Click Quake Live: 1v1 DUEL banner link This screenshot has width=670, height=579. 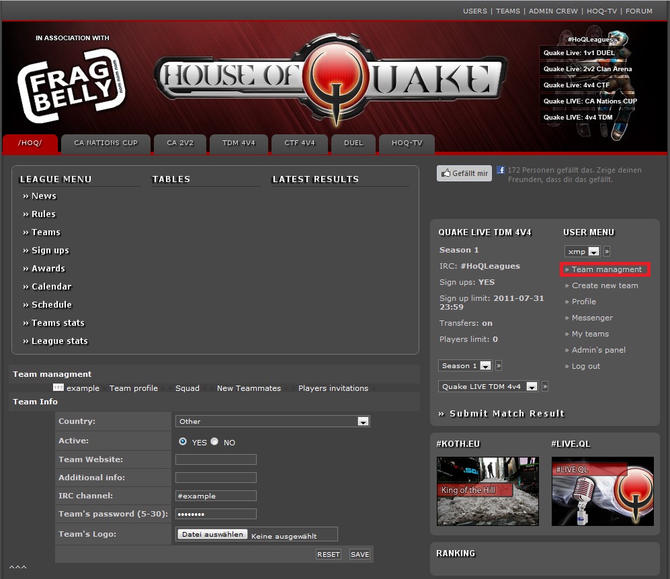tap(579, 53)
